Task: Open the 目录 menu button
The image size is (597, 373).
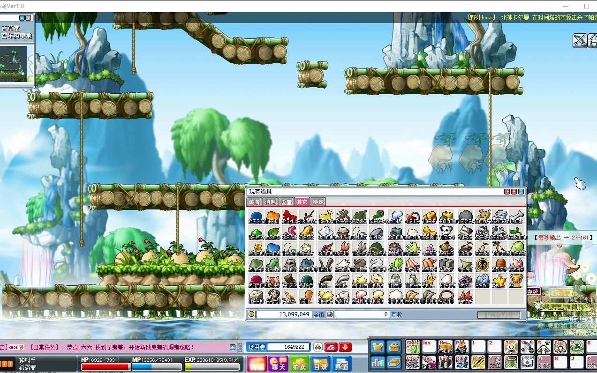Action: coord(320,364)
